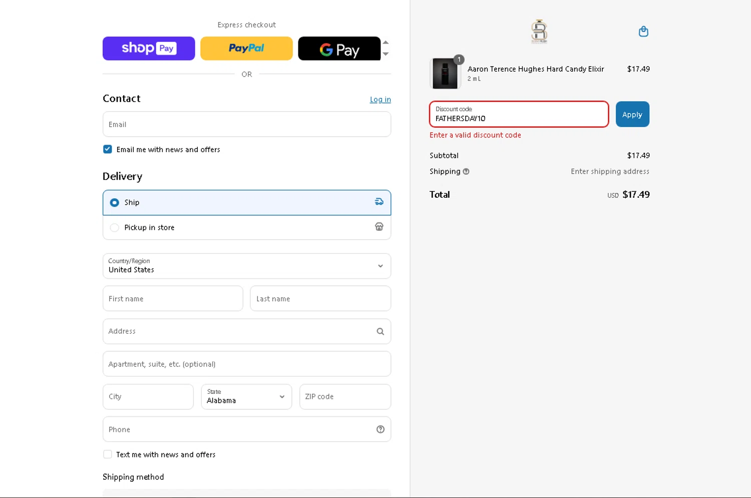Follow the Log in link
The height and width of the screenshot is (498, 751).
(x=380, y=100)
